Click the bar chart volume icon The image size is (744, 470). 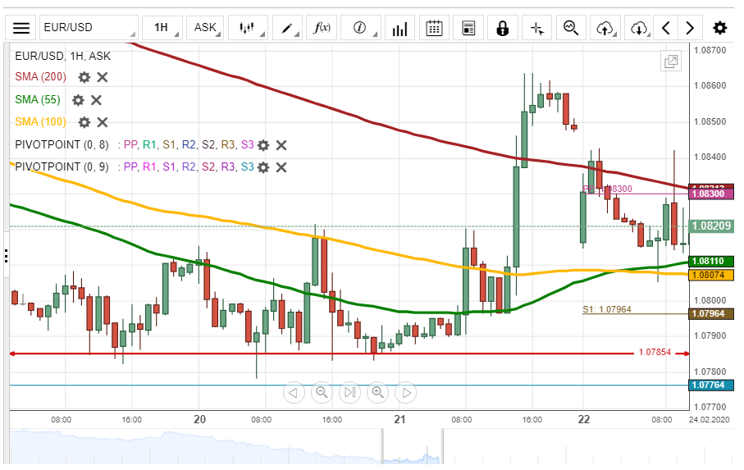400,28
